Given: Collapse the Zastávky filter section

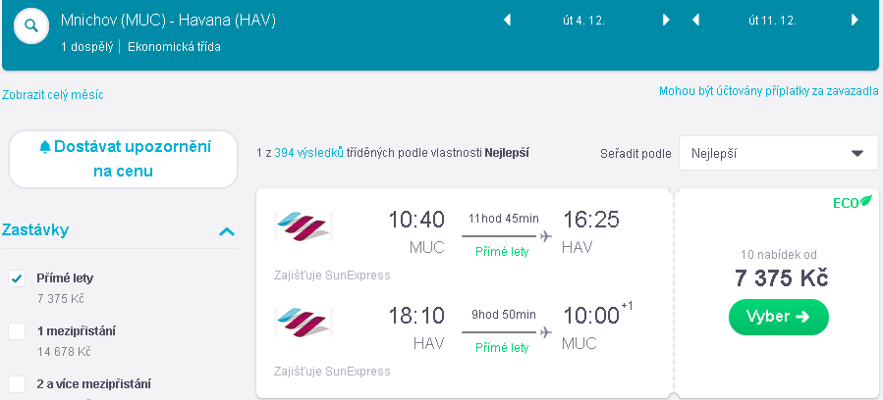Looking at the screenshot, I should 226,231.
